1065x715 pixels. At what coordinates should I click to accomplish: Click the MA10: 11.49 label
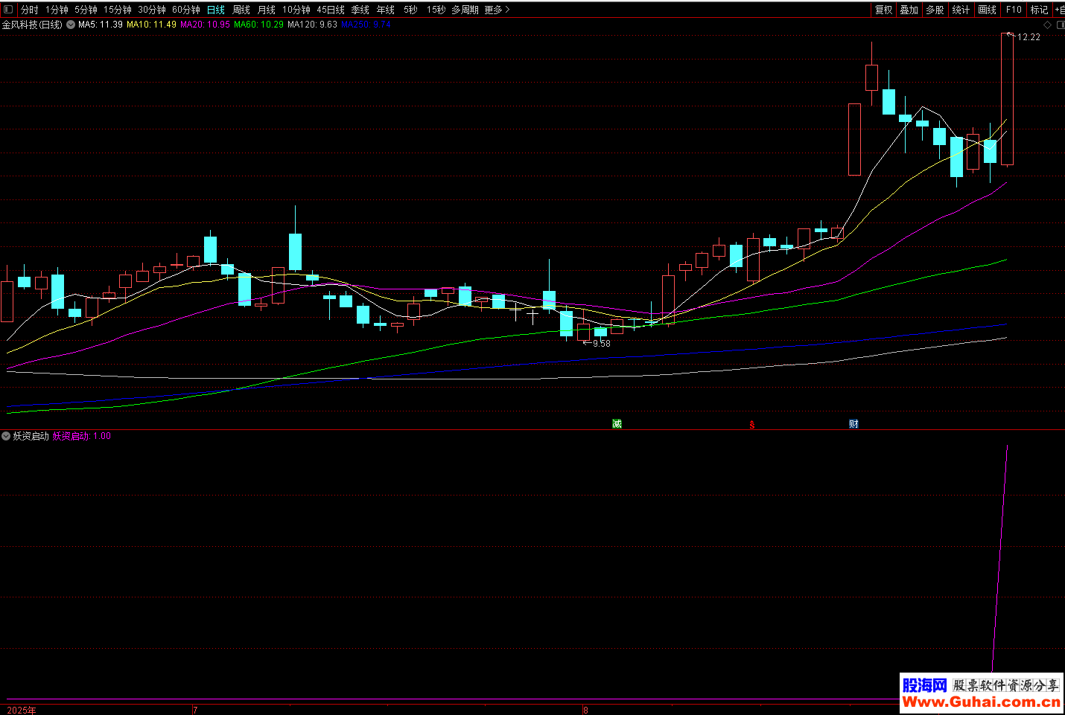pos(151,25)
